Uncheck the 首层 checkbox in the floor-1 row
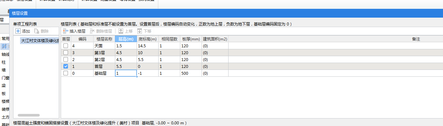443x126 pixels. [x=66, y=66]
